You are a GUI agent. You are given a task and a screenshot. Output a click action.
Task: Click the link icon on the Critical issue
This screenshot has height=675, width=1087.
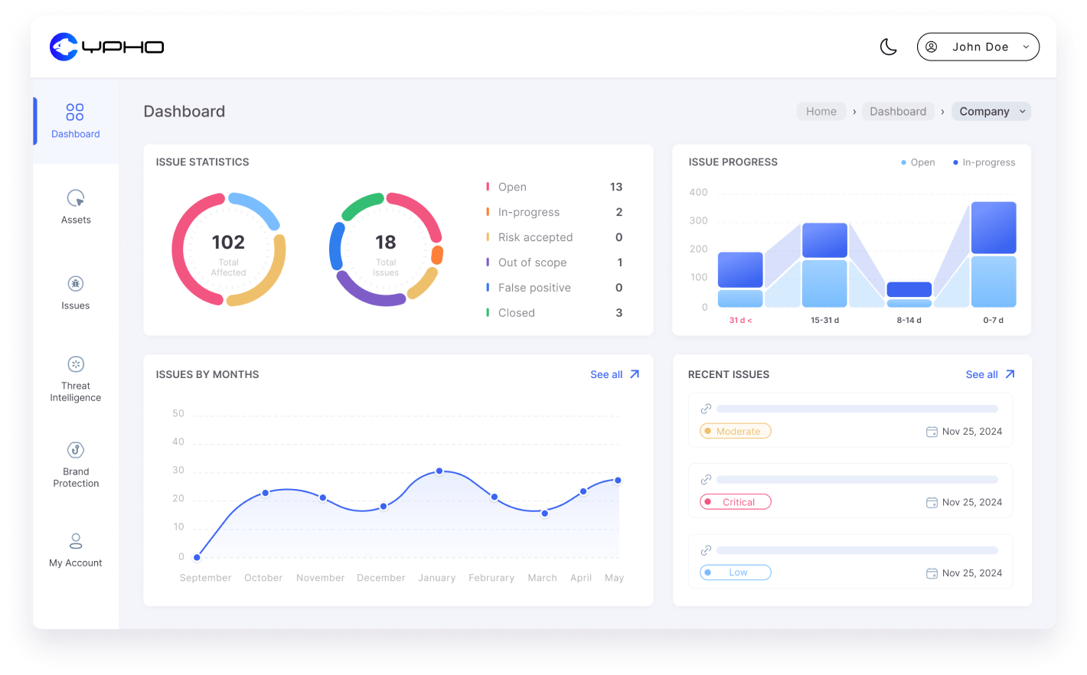pos(705,478)
